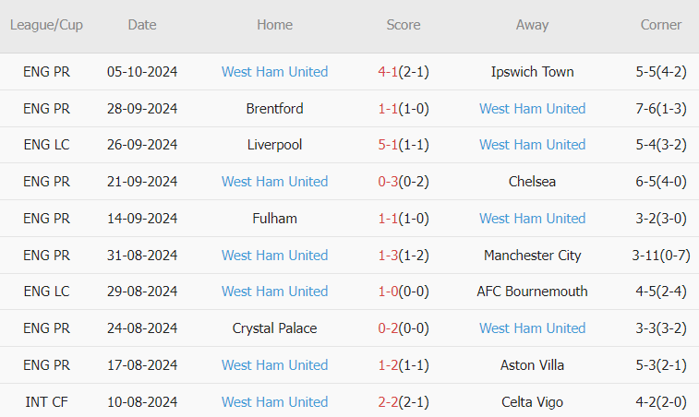Click Manchester City team name
Viewport: 699px width, 417px height.
coord(532,256)
